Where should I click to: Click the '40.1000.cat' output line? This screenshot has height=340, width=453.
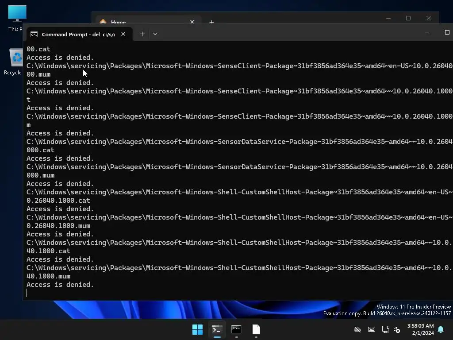48,251
